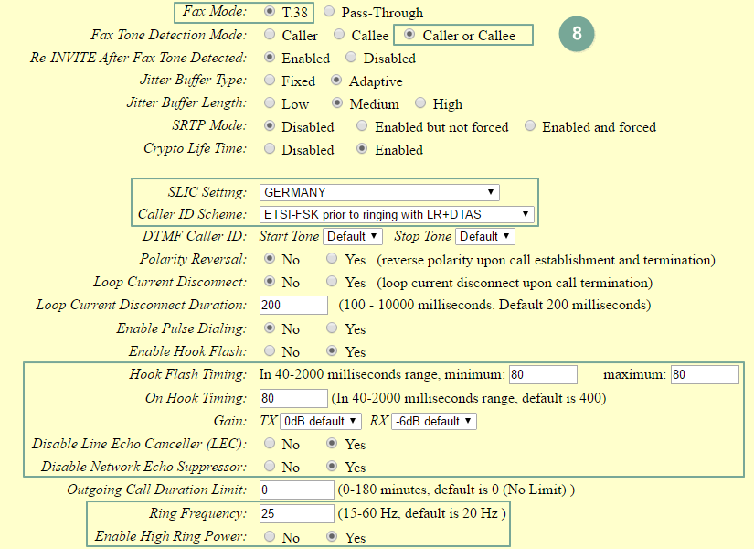Select Yes for Enable Pulse Dialing

tap(335, 328)
